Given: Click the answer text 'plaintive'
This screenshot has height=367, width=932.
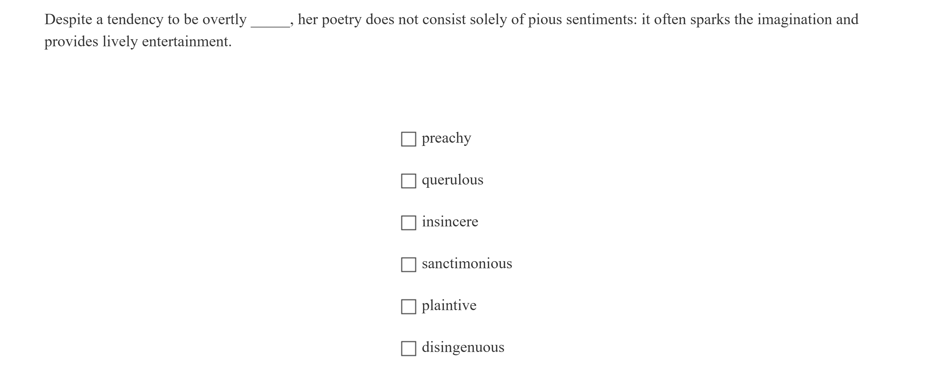Looking at the screenshot, I should click(x=449, y=305).
